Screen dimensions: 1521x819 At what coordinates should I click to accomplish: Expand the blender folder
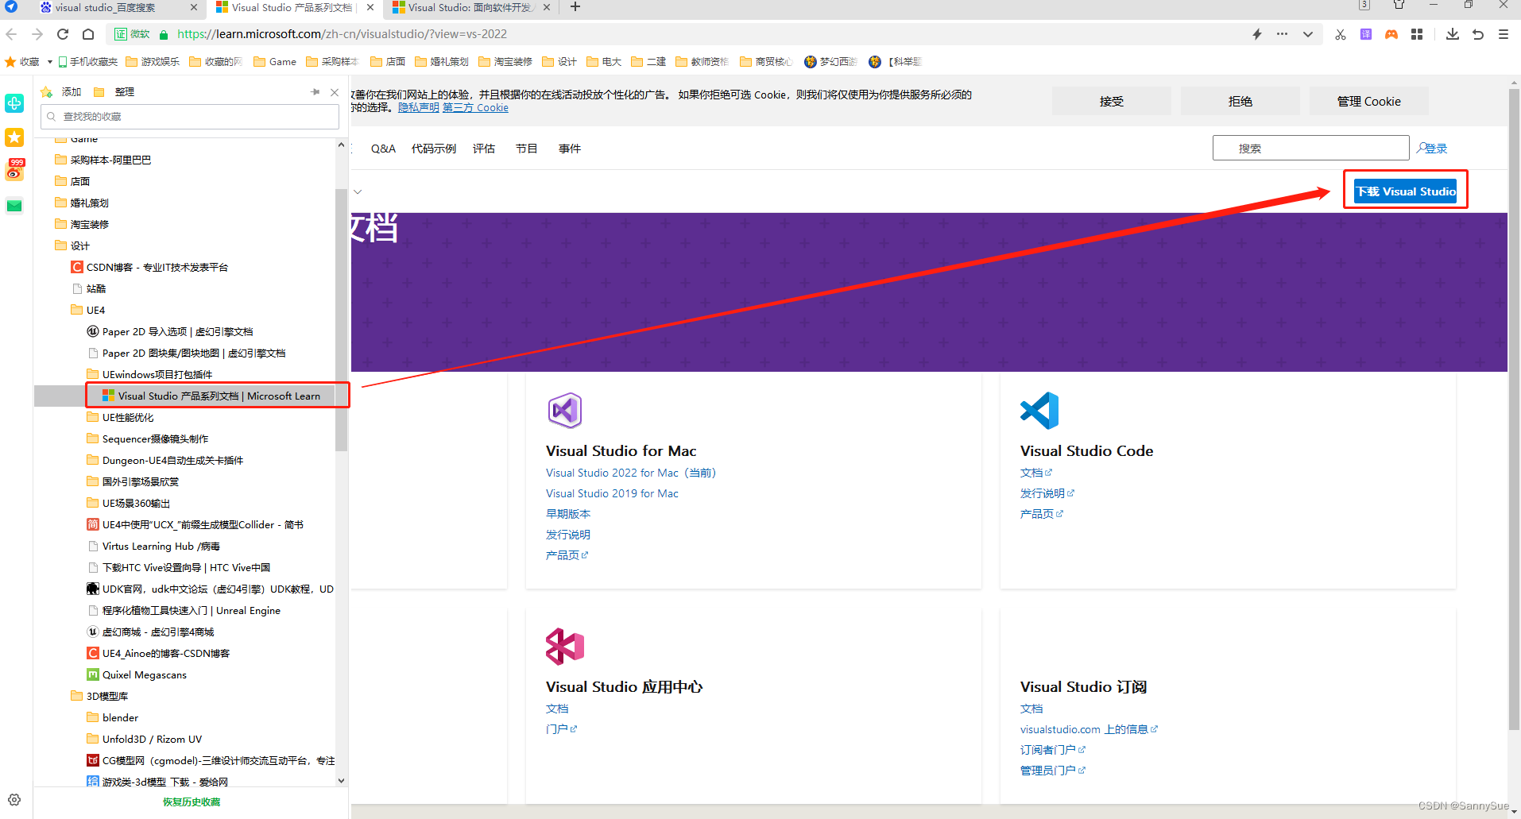click(x=112, y=717)
